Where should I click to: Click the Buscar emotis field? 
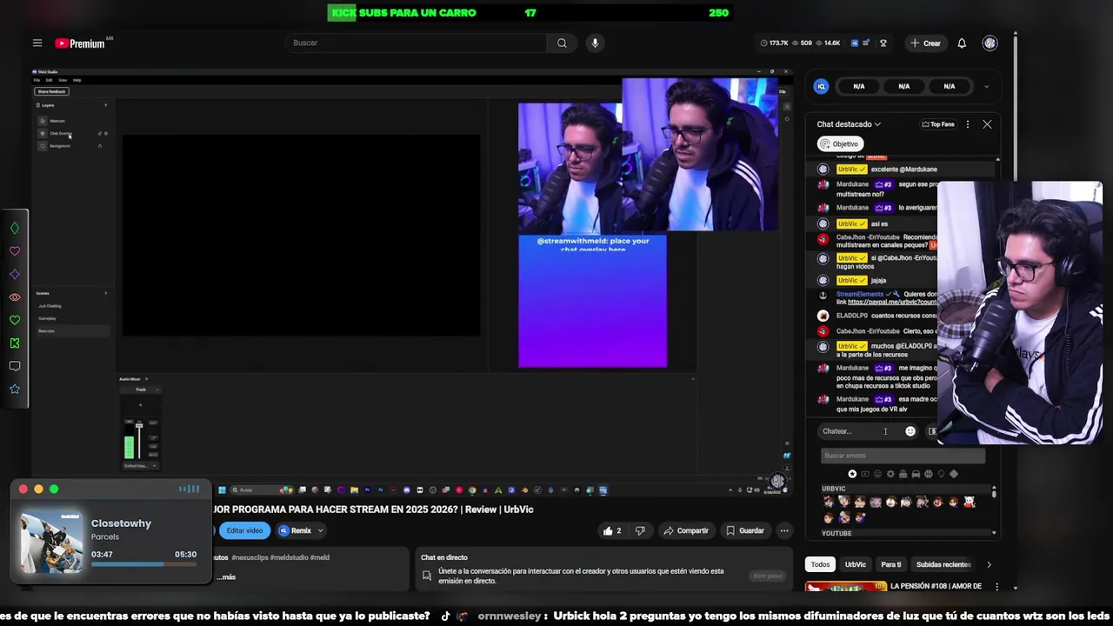pyautogui.click(x=903, y=456)
